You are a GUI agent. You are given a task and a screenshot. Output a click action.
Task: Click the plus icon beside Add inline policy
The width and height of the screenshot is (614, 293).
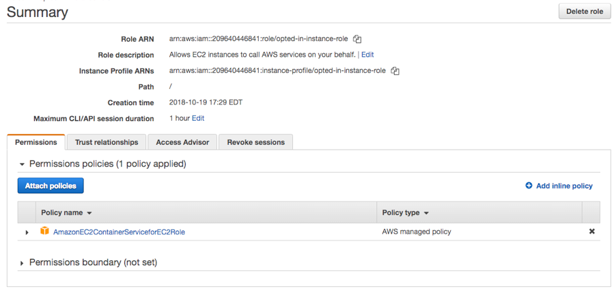(x=529, y=186)
